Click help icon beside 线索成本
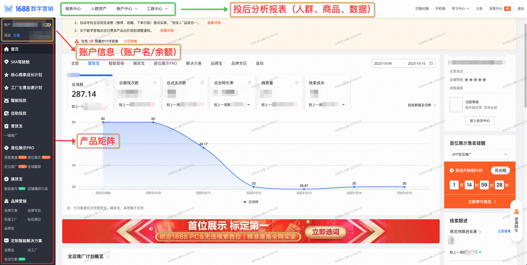 (345, 83)
